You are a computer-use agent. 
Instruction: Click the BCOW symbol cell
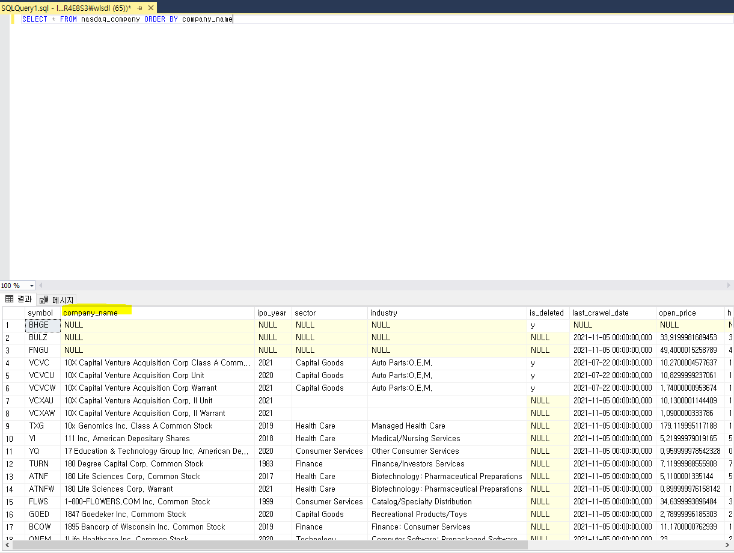pyautogui.click(x=43, y=527)
